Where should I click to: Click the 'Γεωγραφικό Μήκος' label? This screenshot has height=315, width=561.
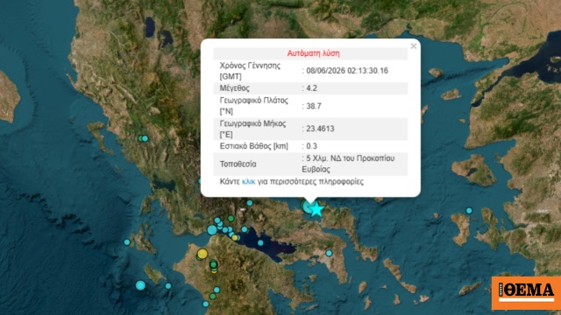pos(252,123)
